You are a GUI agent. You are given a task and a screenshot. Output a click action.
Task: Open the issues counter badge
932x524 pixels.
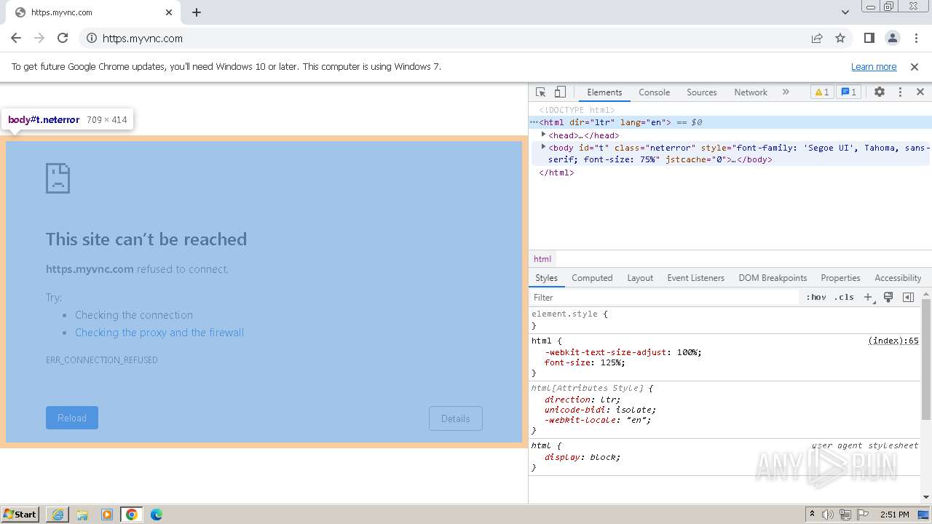(x=848, y=92)
